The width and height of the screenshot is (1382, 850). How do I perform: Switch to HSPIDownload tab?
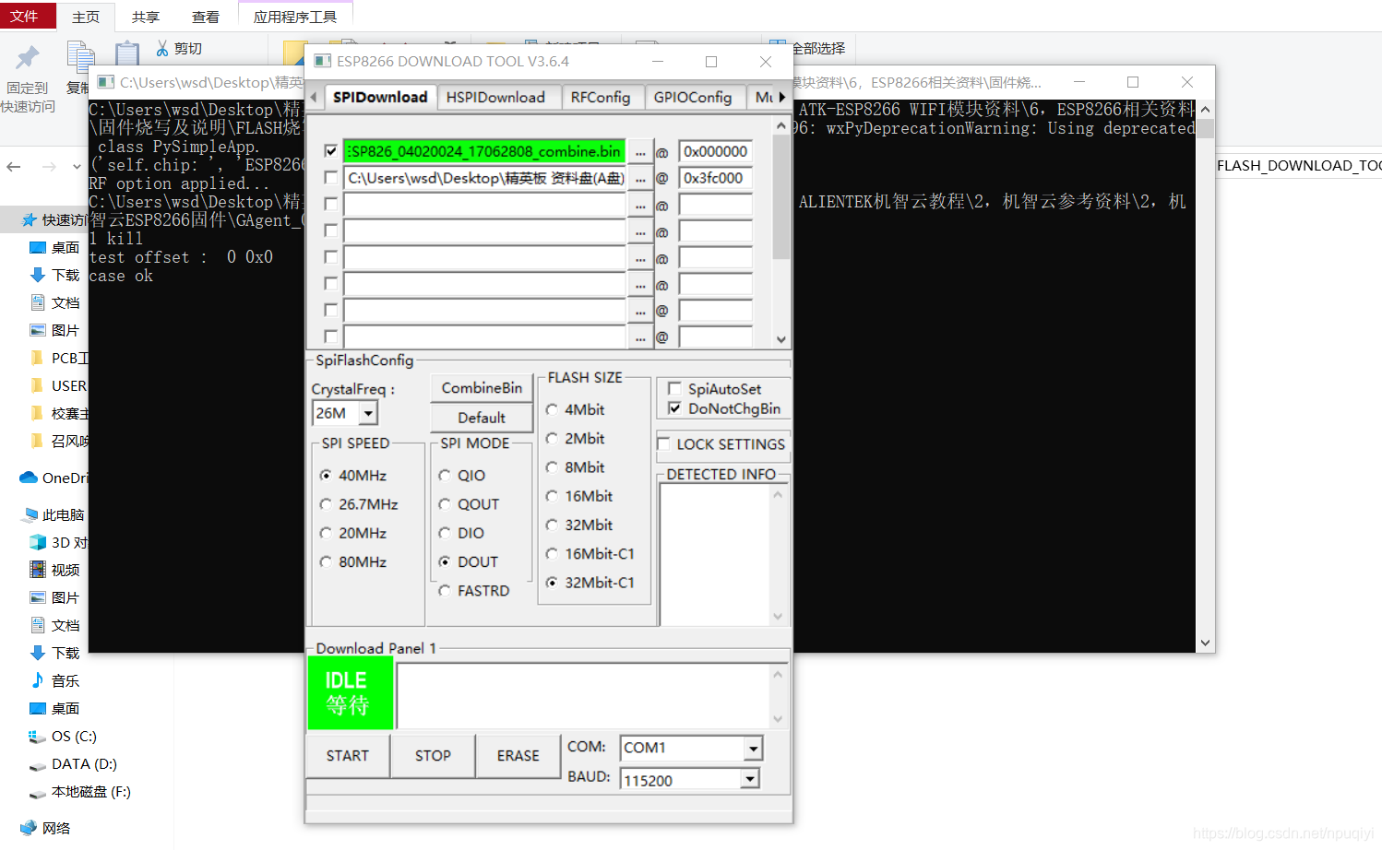495,97
